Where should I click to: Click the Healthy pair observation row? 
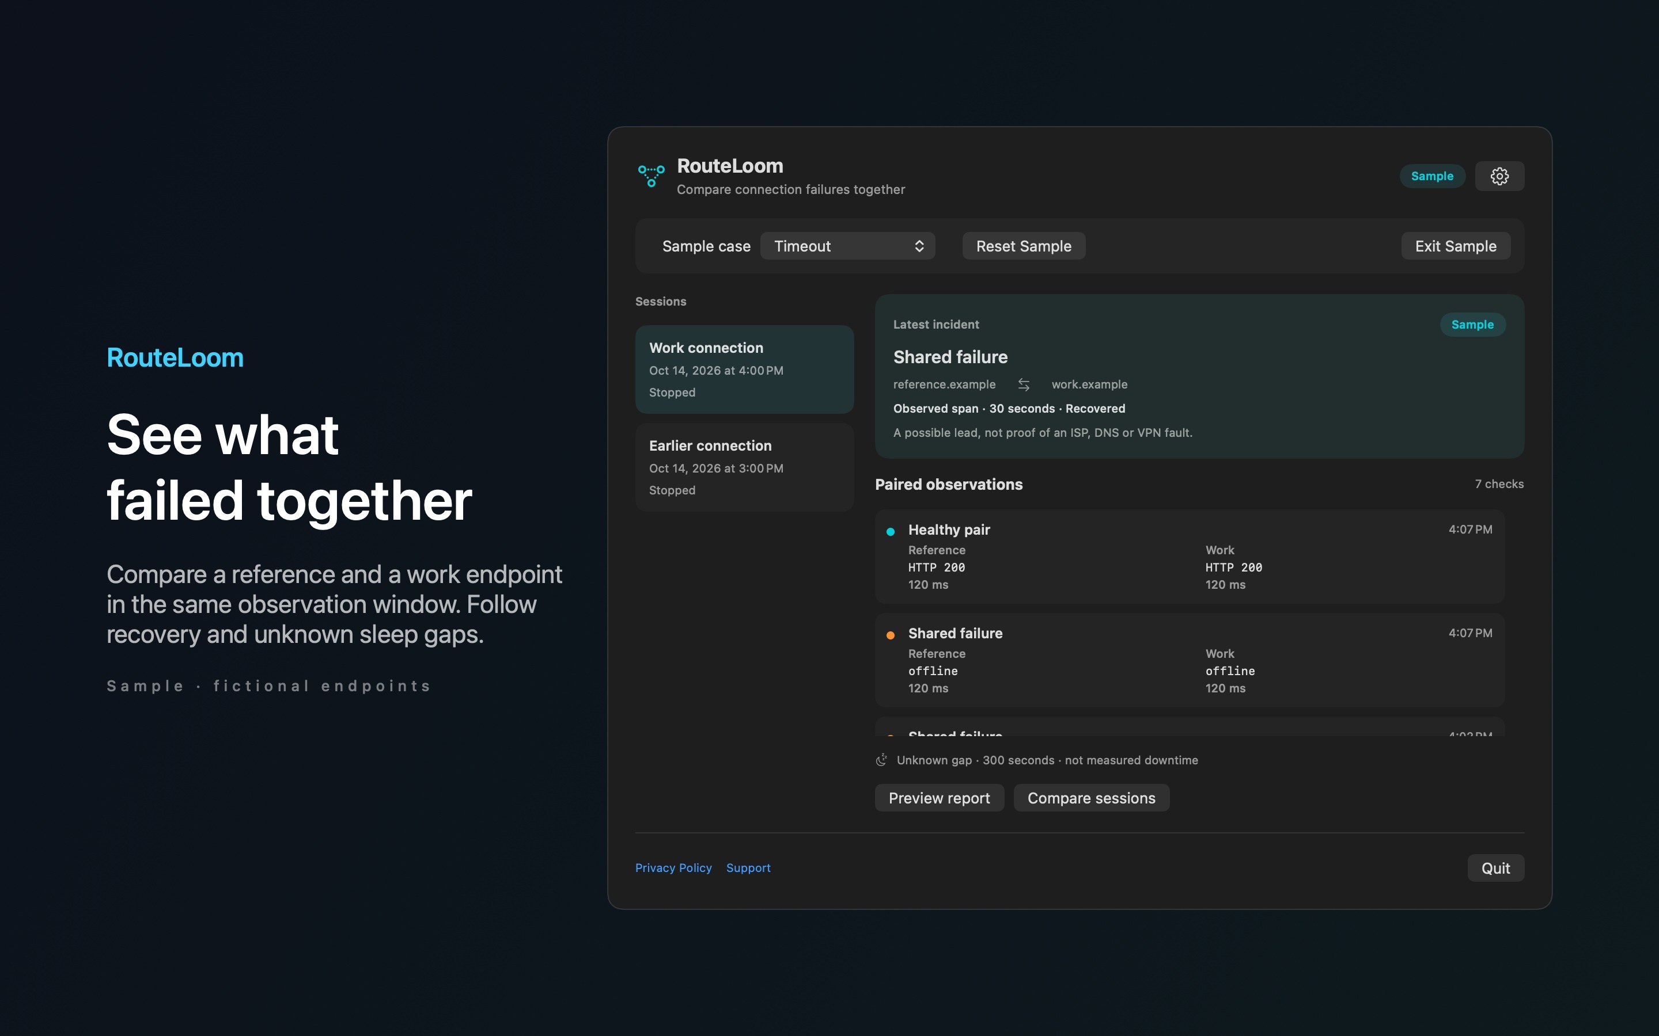tap(1190, 557)
